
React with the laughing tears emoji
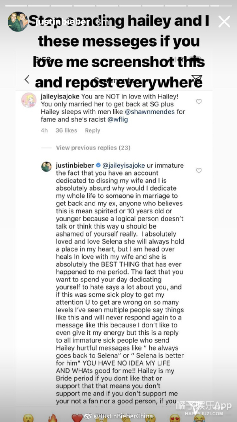pos(199,418)
